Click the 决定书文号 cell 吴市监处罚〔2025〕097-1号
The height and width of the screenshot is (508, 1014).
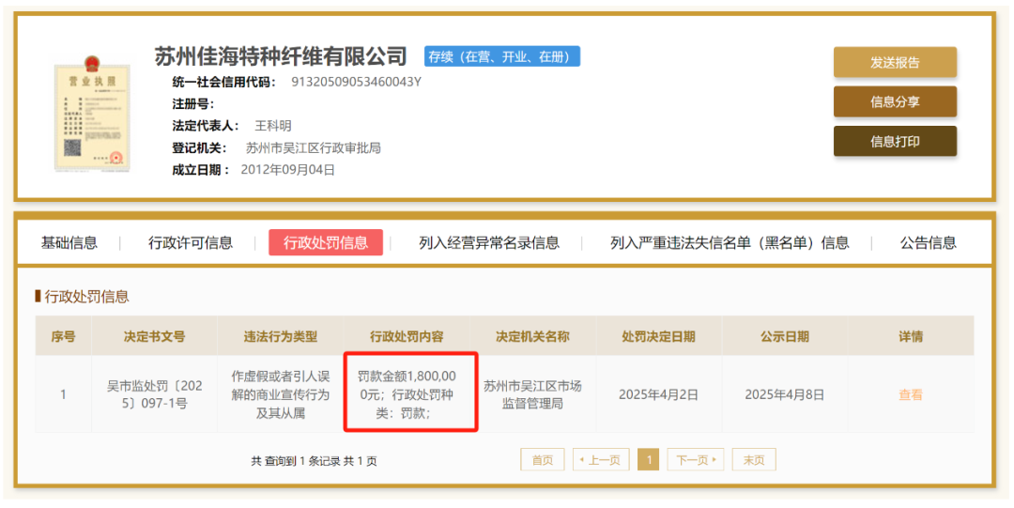click(x=154, y=394)
